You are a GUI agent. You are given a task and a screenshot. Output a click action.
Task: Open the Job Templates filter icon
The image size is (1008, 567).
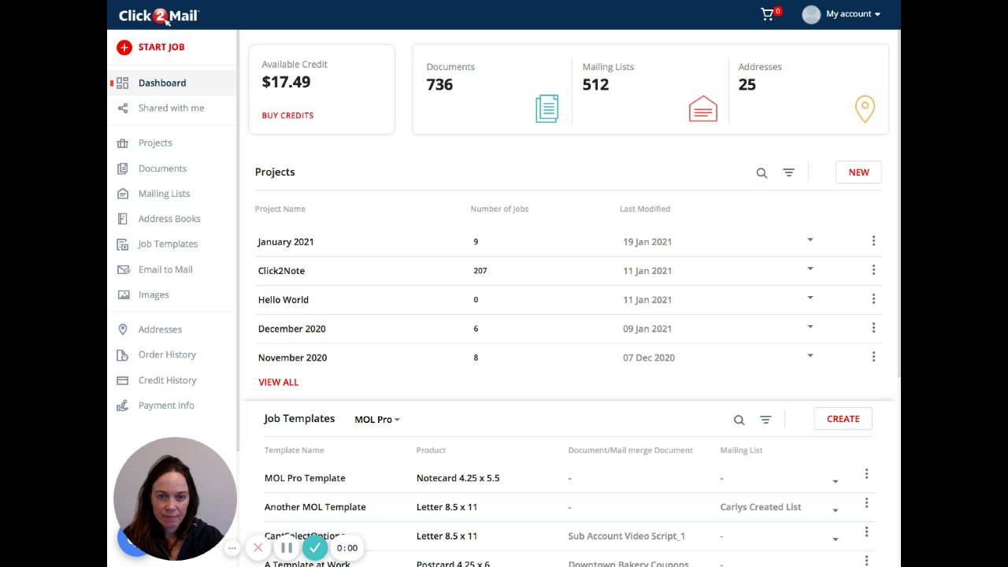coord(765,420)
